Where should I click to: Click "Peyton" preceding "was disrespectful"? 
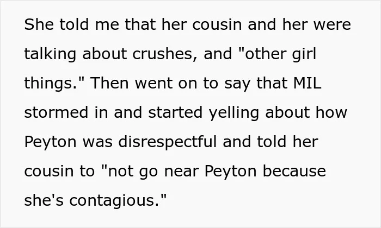click(51, 143)
